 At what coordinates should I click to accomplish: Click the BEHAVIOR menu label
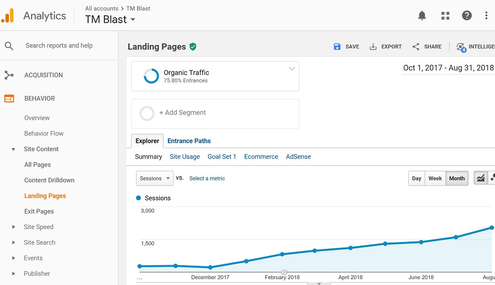coord(40,99)
